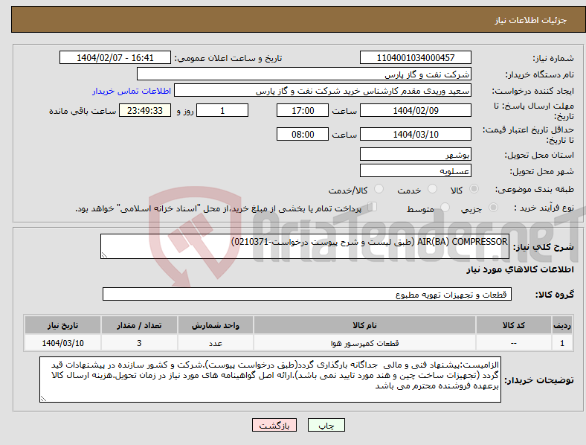Click AIR(BA) COMPRESSOR description textarea

[305, 246]
